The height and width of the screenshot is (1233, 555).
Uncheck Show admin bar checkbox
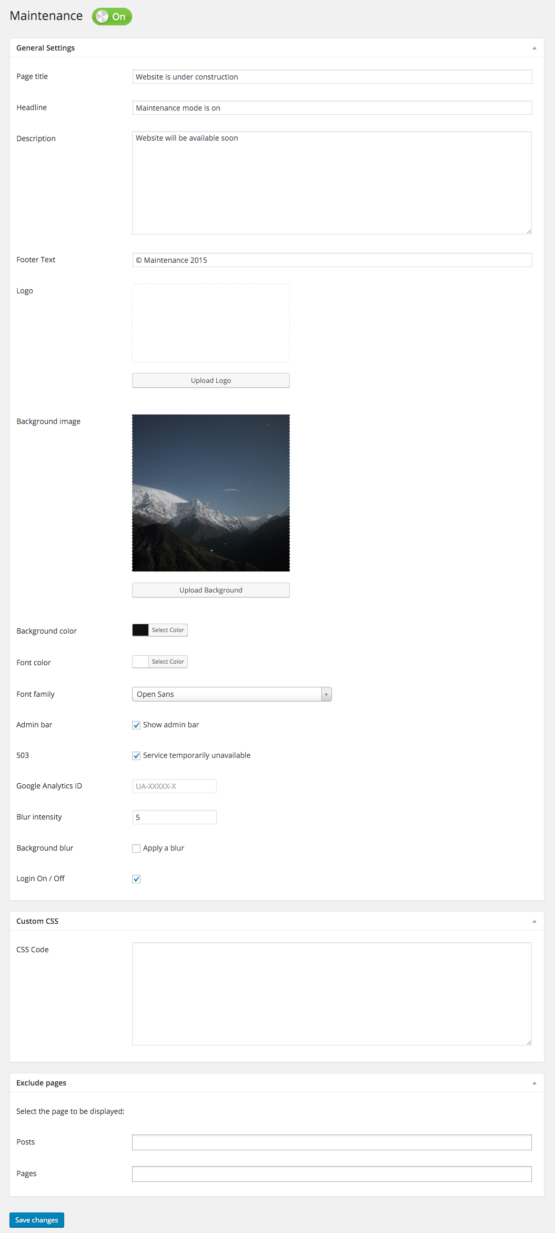[136, 725]
